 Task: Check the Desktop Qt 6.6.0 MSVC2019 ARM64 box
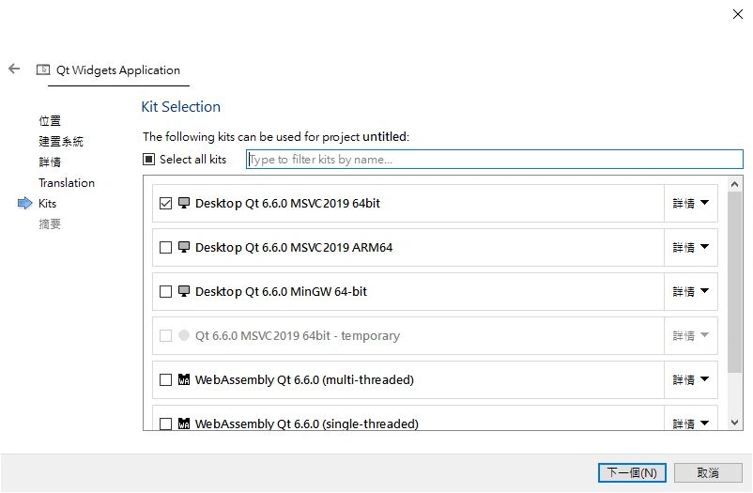pos(166,248)
